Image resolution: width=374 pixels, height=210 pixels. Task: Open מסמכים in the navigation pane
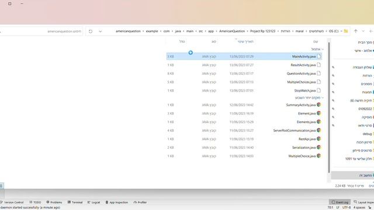coord(366,84)
